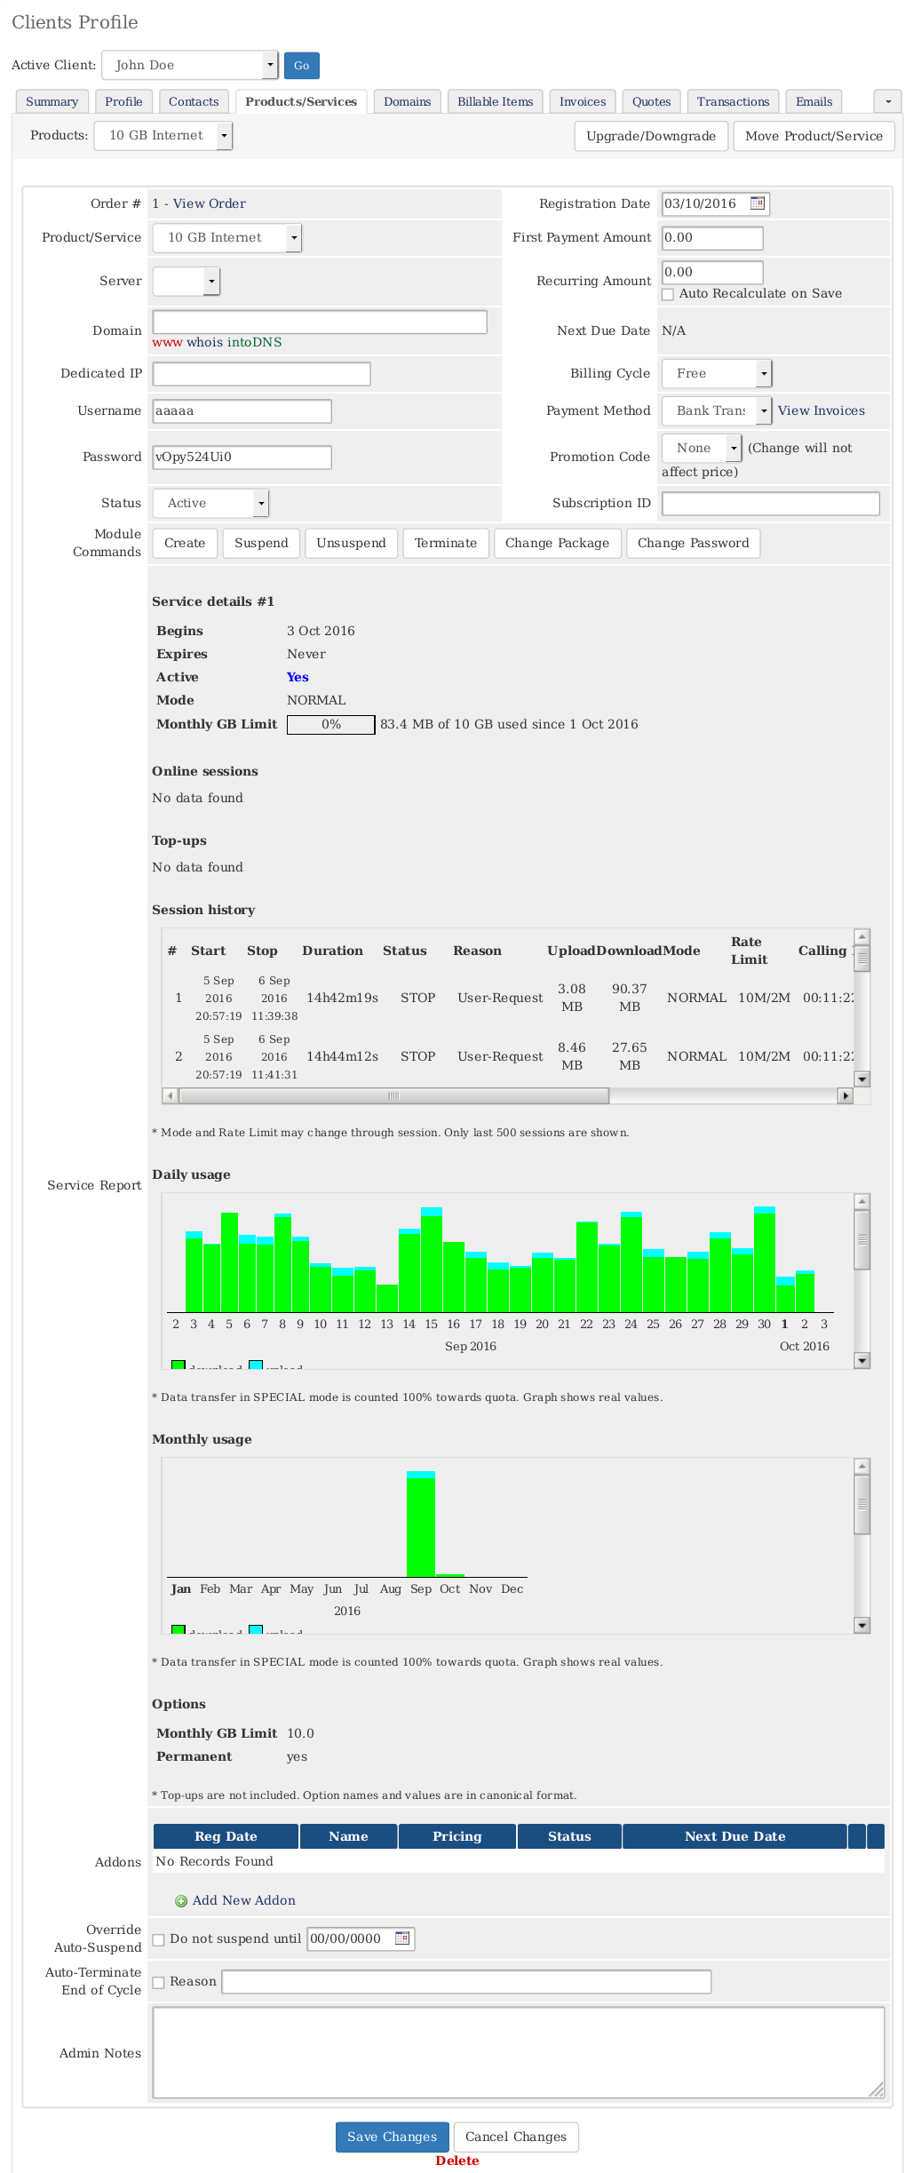Focus the Subscription ID field
This screenshot has width=913, height=2173.
(771, 504)
